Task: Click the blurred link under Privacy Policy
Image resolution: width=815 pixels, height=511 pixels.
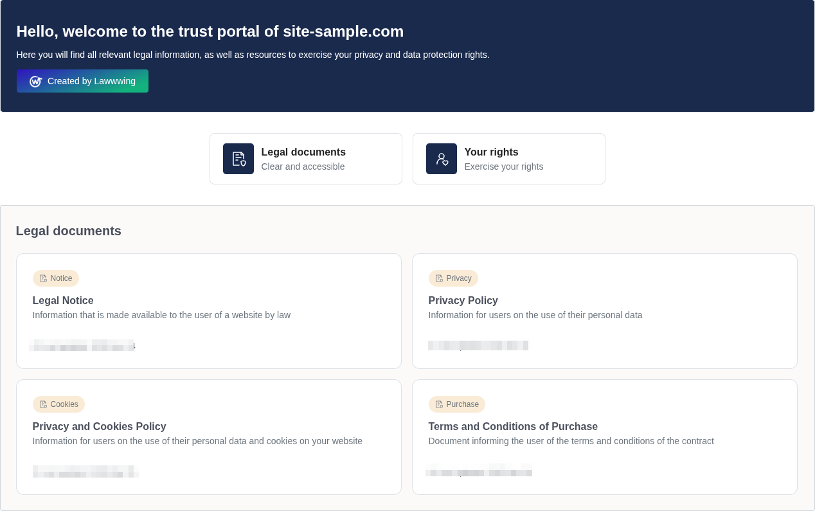Action: [x=478, y=345]
